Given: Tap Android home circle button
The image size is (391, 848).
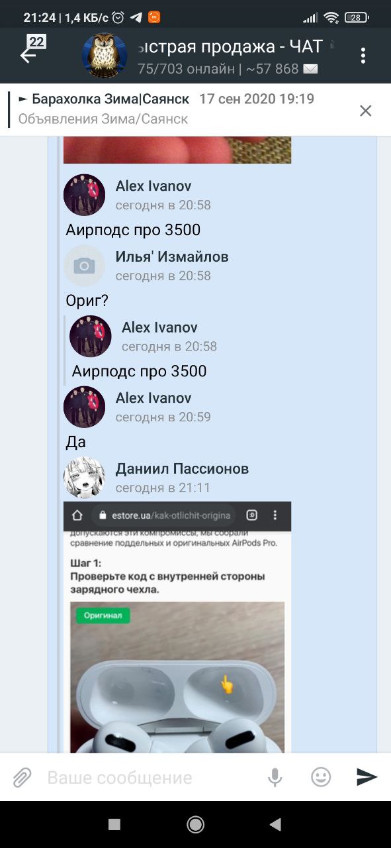Looking at the screenshot, I should [x=195, y=824].
